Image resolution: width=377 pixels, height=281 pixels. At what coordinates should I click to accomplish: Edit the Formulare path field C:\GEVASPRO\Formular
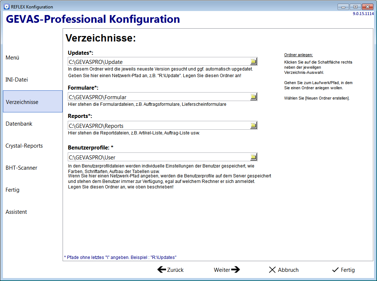coord(159,97)
